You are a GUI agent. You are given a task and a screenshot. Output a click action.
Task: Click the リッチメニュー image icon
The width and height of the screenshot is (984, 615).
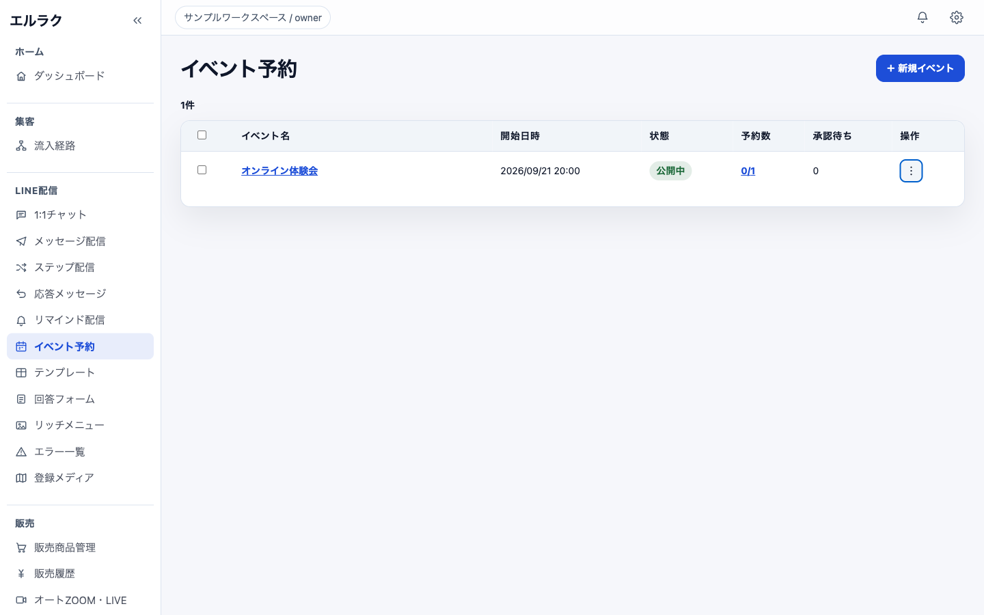[21, 425]
